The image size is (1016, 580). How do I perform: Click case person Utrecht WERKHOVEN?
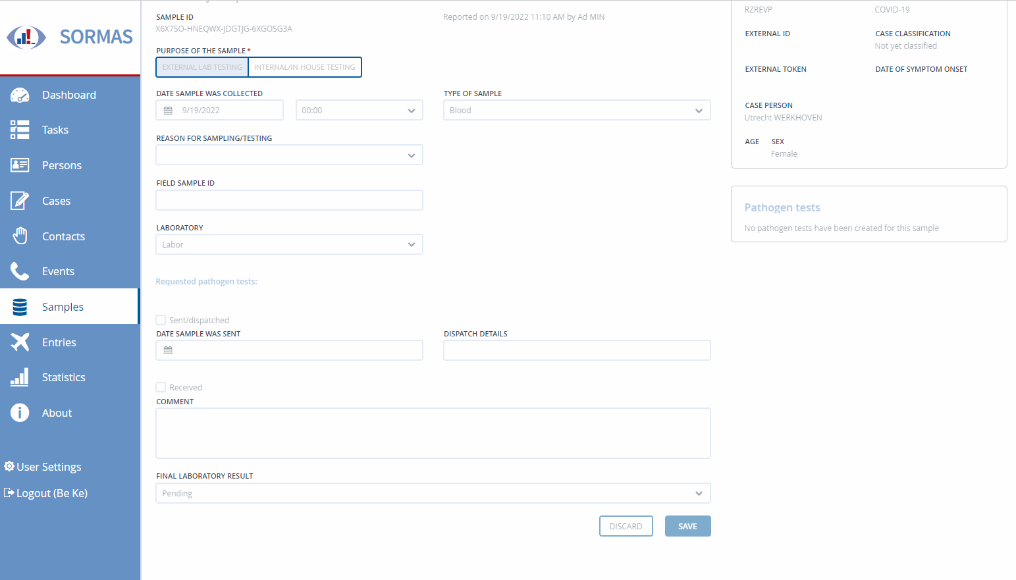click(784, 118)
